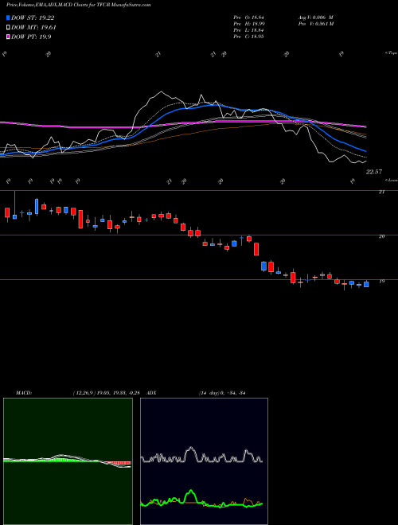
Task: Select the 'DOW MT: 19.61' legend label
Action: [34, 28]
